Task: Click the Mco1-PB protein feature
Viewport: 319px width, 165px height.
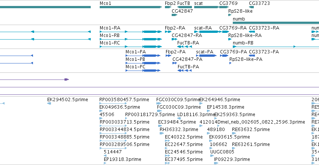Action: [143, 63]
